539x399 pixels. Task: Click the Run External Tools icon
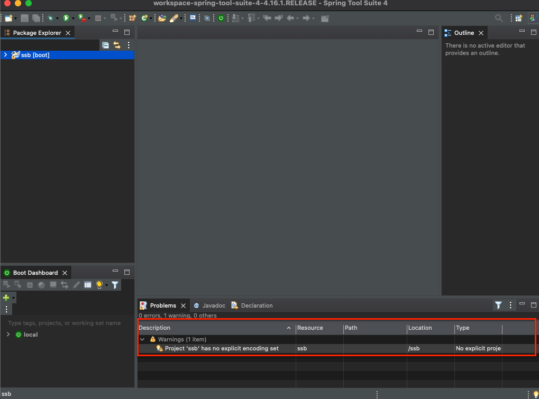(x=82, y=18)
